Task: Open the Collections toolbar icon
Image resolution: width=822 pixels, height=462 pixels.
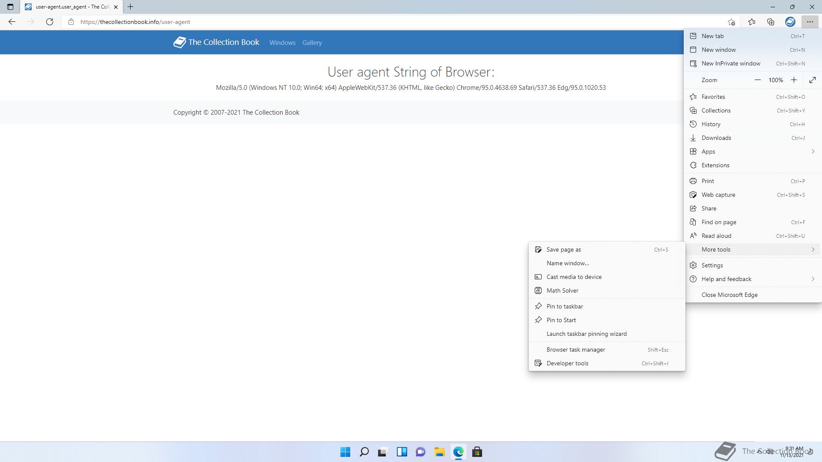Action: pyautogui.click(x=771, y=22)
